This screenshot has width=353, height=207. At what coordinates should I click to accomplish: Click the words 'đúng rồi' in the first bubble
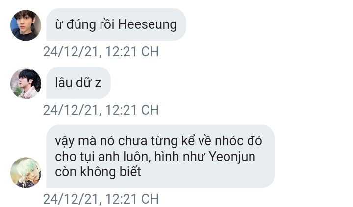(x=91, y=24)
